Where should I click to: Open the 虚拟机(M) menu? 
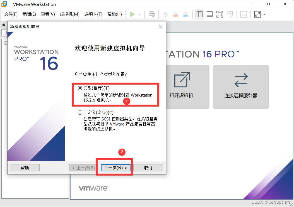69,14
